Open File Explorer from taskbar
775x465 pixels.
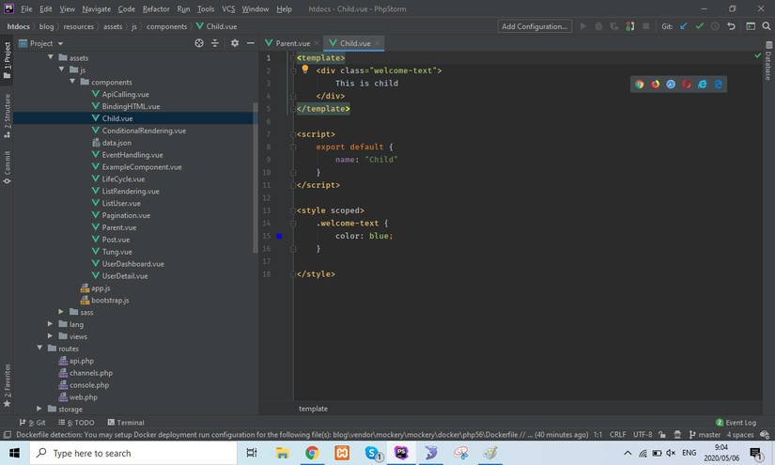tap(282, 453)
